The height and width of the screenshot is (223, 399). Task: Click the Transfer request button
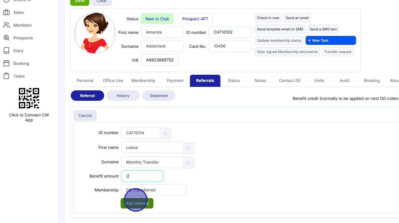pyautogui.click(x=338, y=52)
